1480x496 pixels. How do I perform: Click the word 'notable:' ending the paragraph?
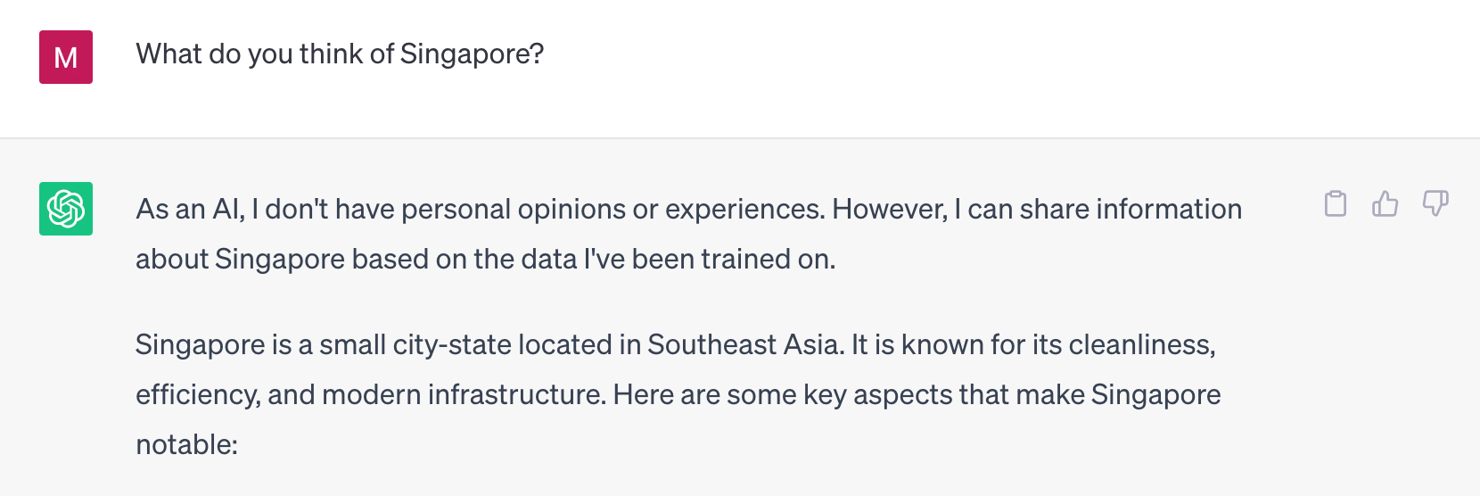click(x=187, y=444)
